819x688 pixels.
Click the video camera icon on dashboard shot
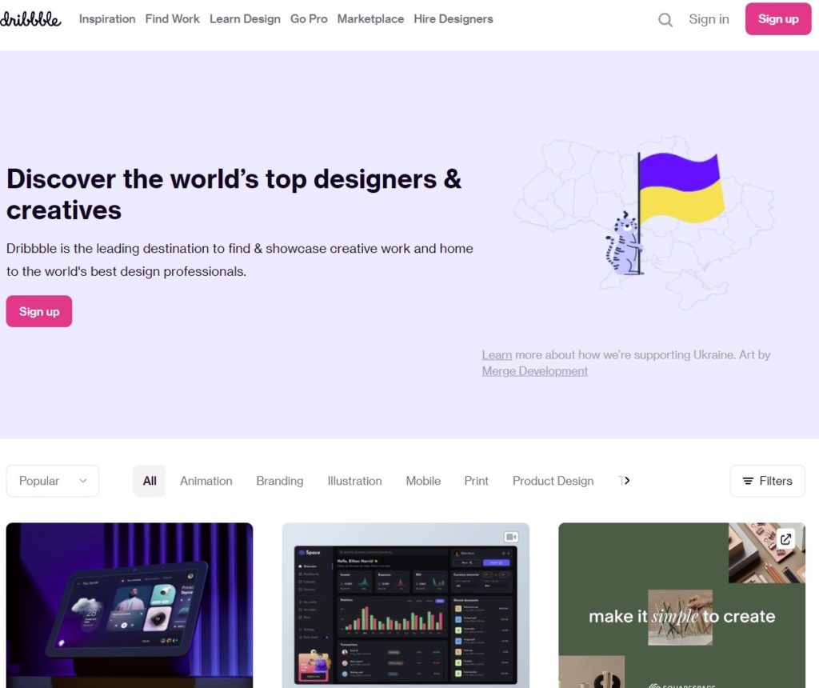[x=510, y=536]
